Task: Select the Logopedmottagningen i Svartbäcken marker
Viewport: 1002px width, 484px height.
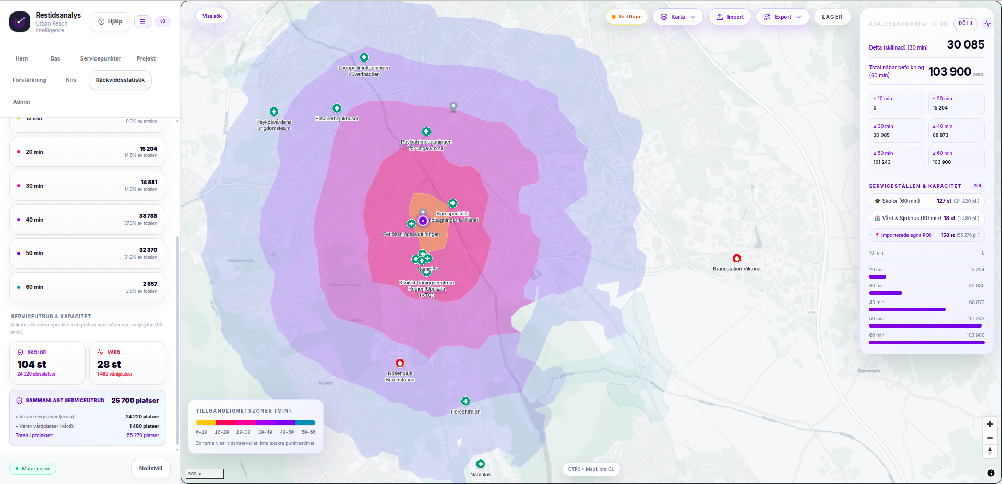Action: pyautogui.click(x=364, y=57)
